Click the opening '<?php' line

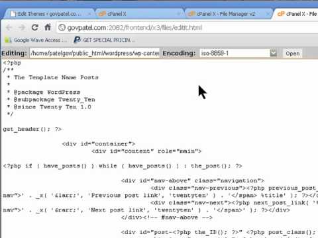click(x=12, y=63)
